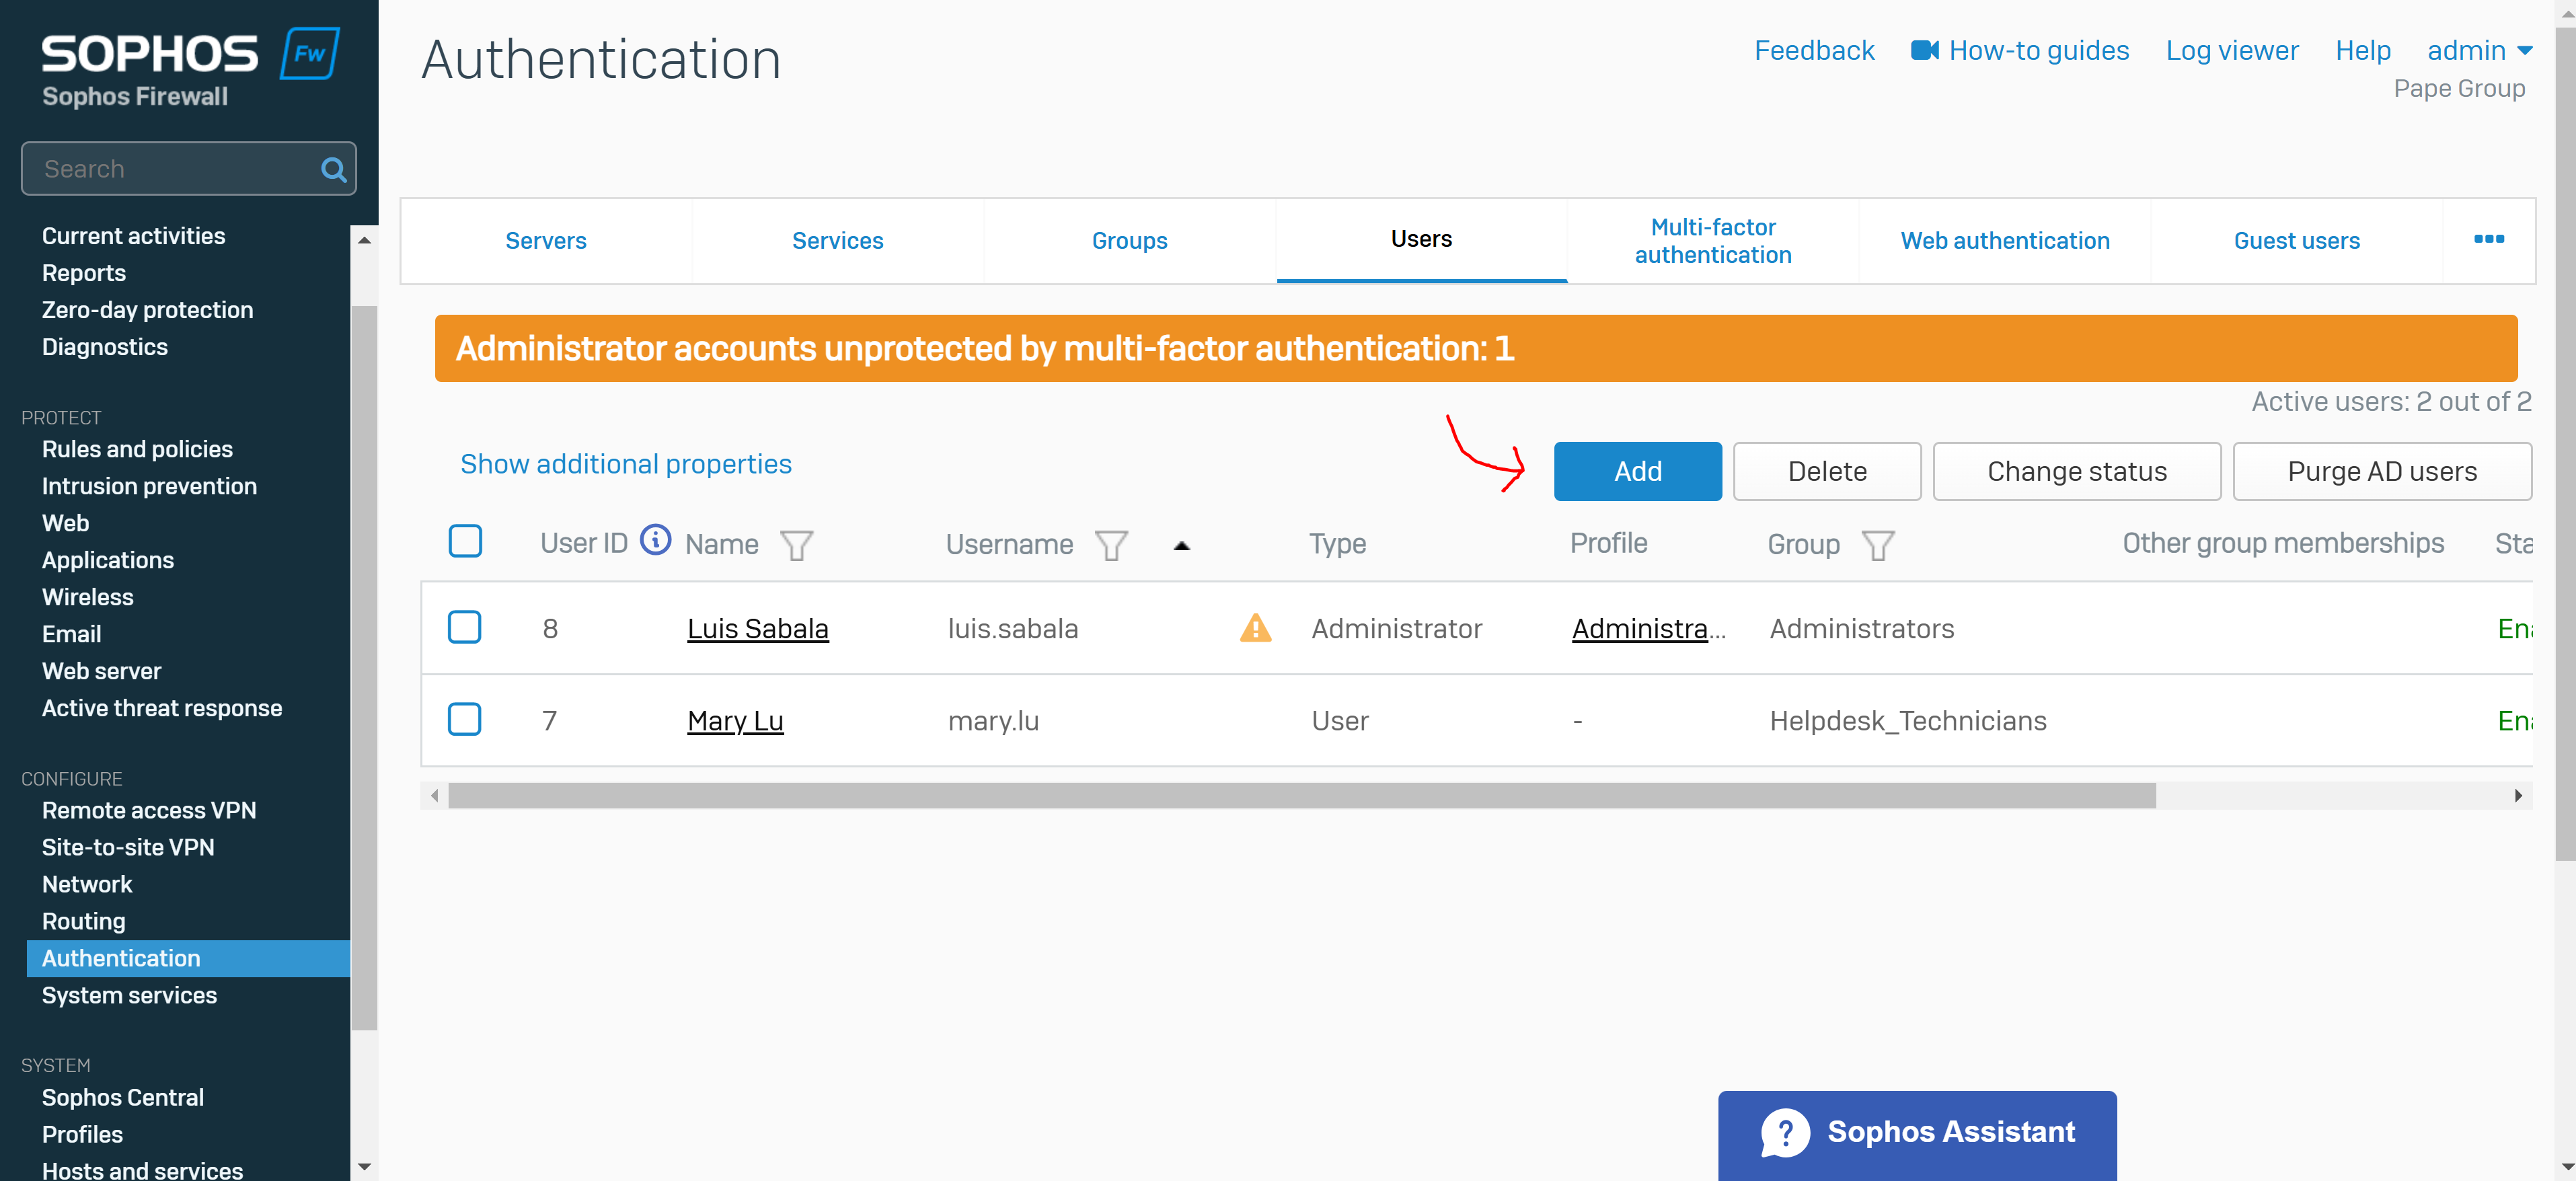Click the sidebar scroll down arrow
This screenshot has width=2576, height=1181.
(x=364, y=1166)
